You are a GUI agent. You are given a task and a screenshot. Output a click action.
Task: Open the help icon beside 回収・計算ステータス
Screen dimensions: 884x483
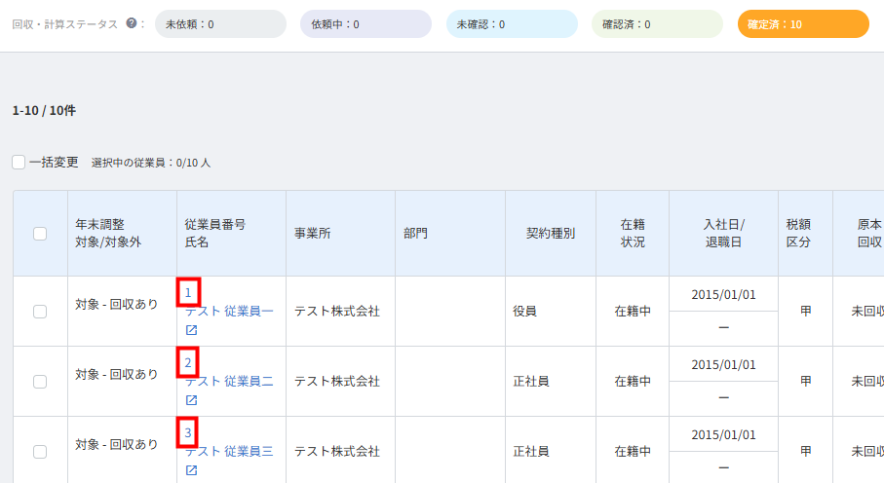(x=132, y=23)
